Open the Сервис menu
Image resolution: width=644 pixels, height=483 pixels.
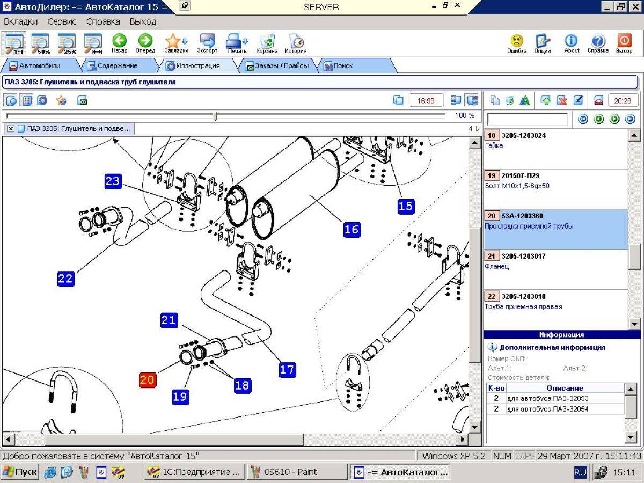click(62, 22)
